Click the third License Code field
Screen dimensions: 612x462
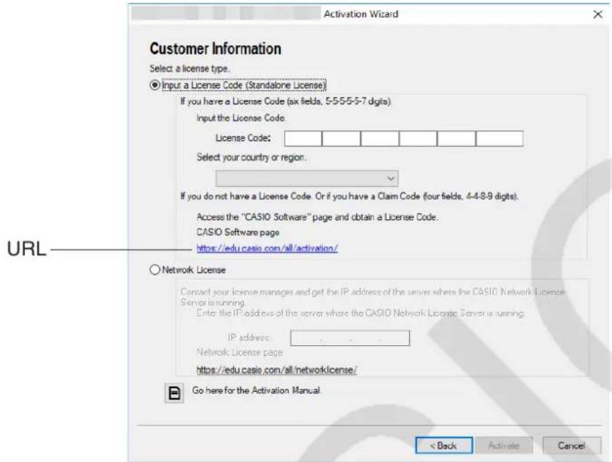click(380, 139)
